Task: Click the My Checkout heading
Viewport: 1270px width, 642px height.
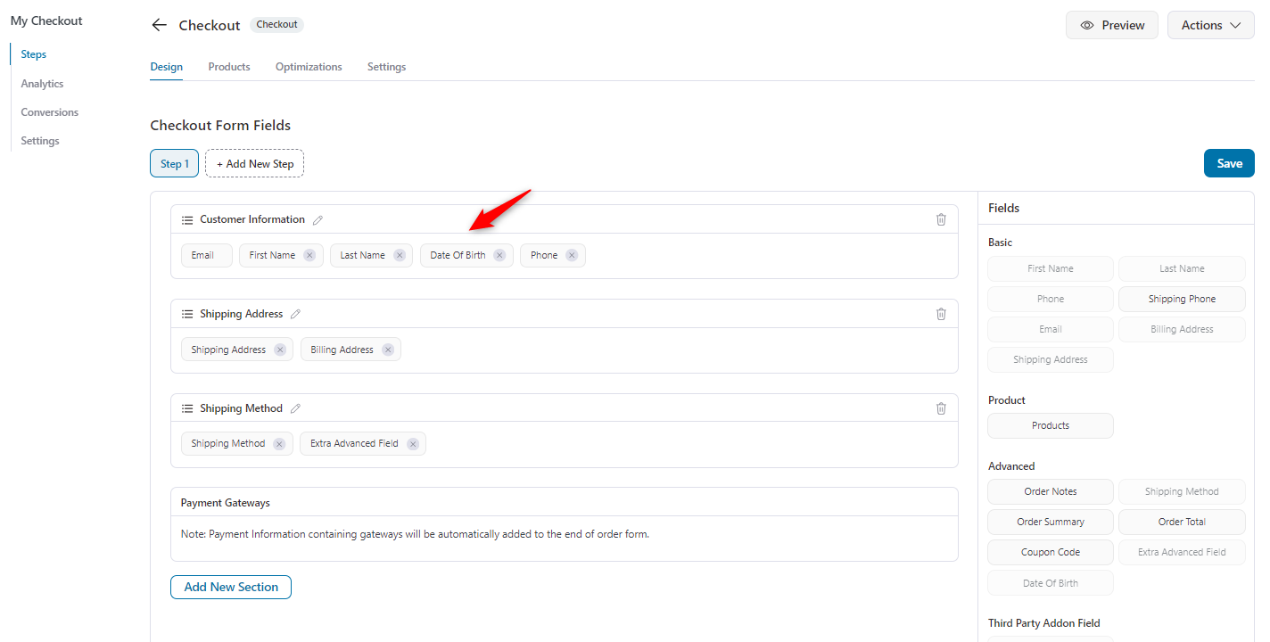Action: click(46, 21)
